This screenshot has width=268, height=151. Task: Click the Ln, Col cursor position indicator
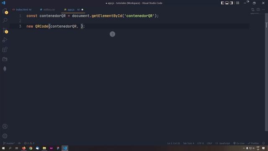173,143
